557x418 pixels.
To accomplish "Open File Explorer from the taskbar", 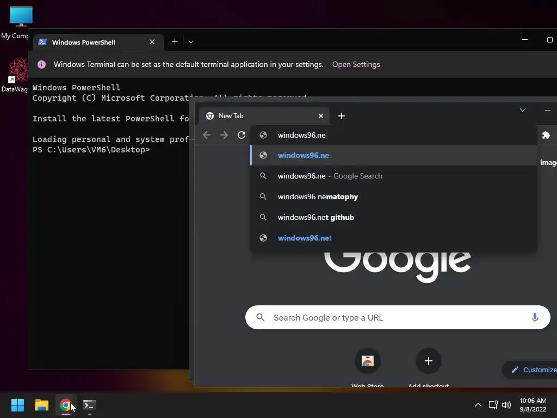I will 41,405.
